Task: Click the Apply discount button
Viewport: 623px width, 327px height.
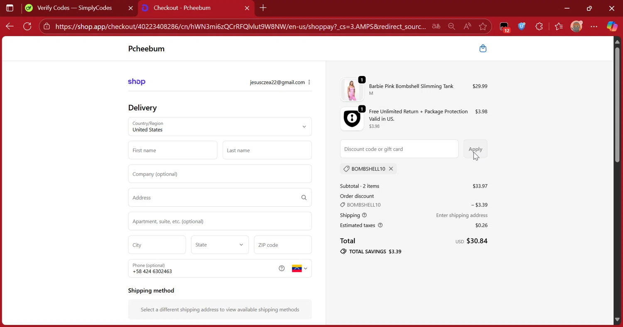Action: click(475, 149)
